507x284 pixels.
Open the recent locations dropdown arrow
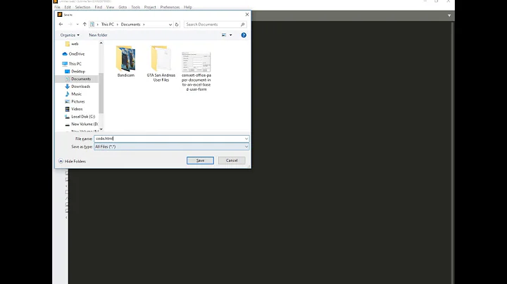77,25
